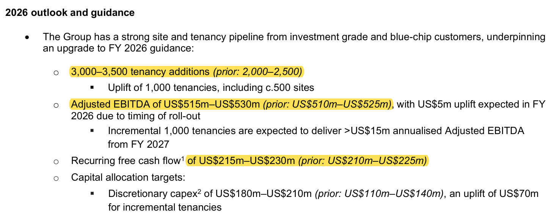Click the main bullet point before "The Group"

[27, 38]
